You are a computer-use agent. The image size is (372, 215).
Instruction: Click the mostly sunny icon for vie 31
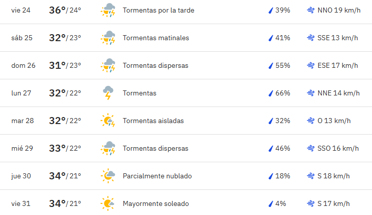tap(108, 203)
